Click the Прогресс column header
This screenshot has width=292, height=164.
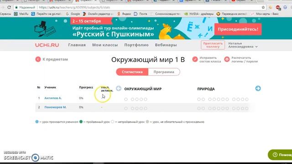[86, 87]
